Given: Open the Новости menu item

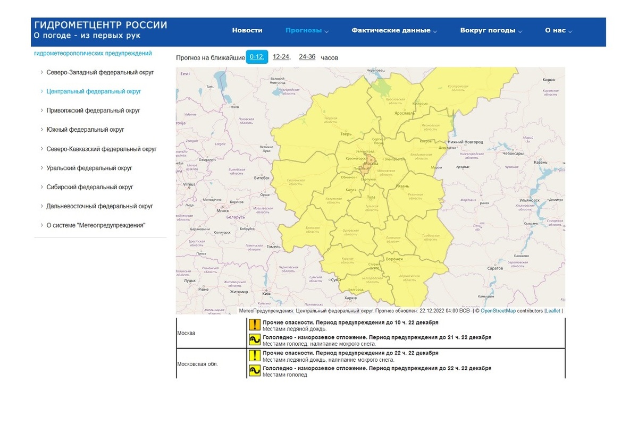Looking at the screenshot, I should pos(247,30).
